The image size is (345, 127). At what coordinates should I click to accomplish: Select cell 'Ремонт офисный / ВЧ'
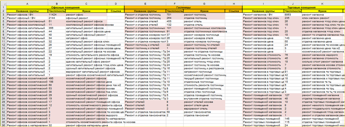[x=27, y=18]
